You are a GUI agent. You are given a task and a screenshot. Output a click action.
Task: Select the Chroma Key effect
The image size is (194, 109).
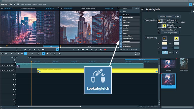[x=130, y=25]
